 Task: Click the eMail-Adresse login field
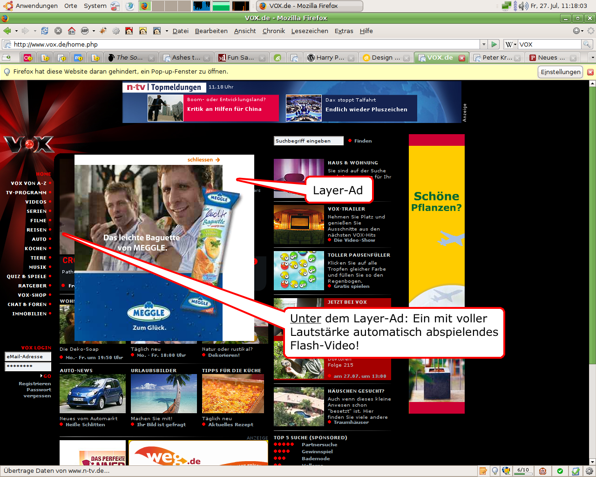pos(28,356)
